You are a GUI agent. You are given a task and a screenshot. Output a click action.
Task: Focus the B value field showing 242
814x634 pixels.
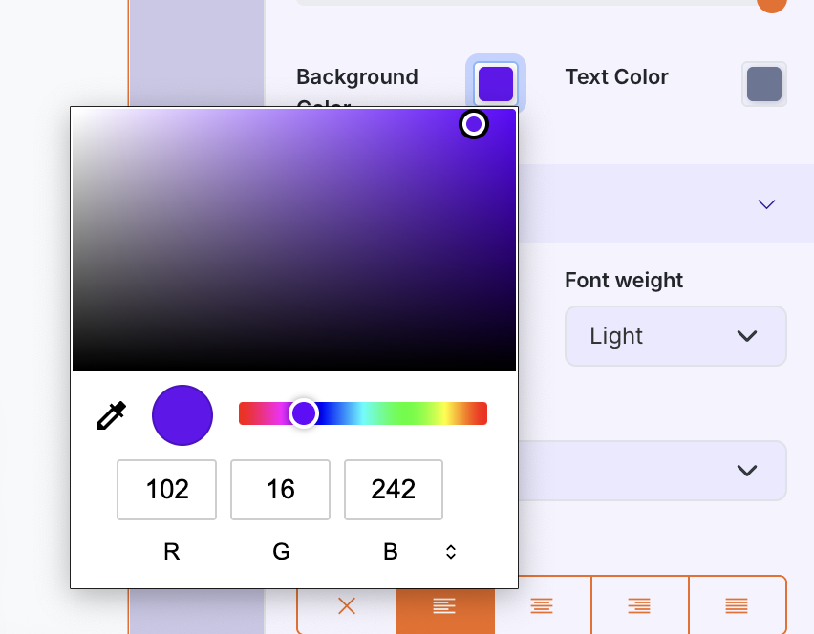pyautogui.click(x=394, y=490)
